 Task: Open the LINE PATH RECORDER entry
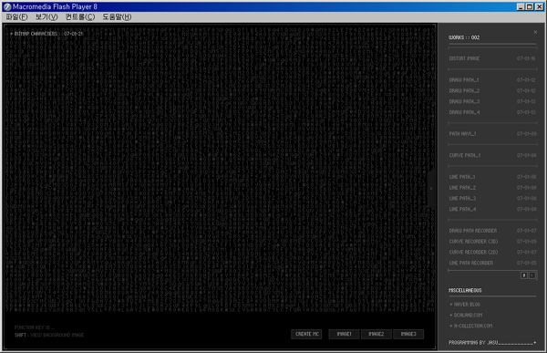(492, 263)
